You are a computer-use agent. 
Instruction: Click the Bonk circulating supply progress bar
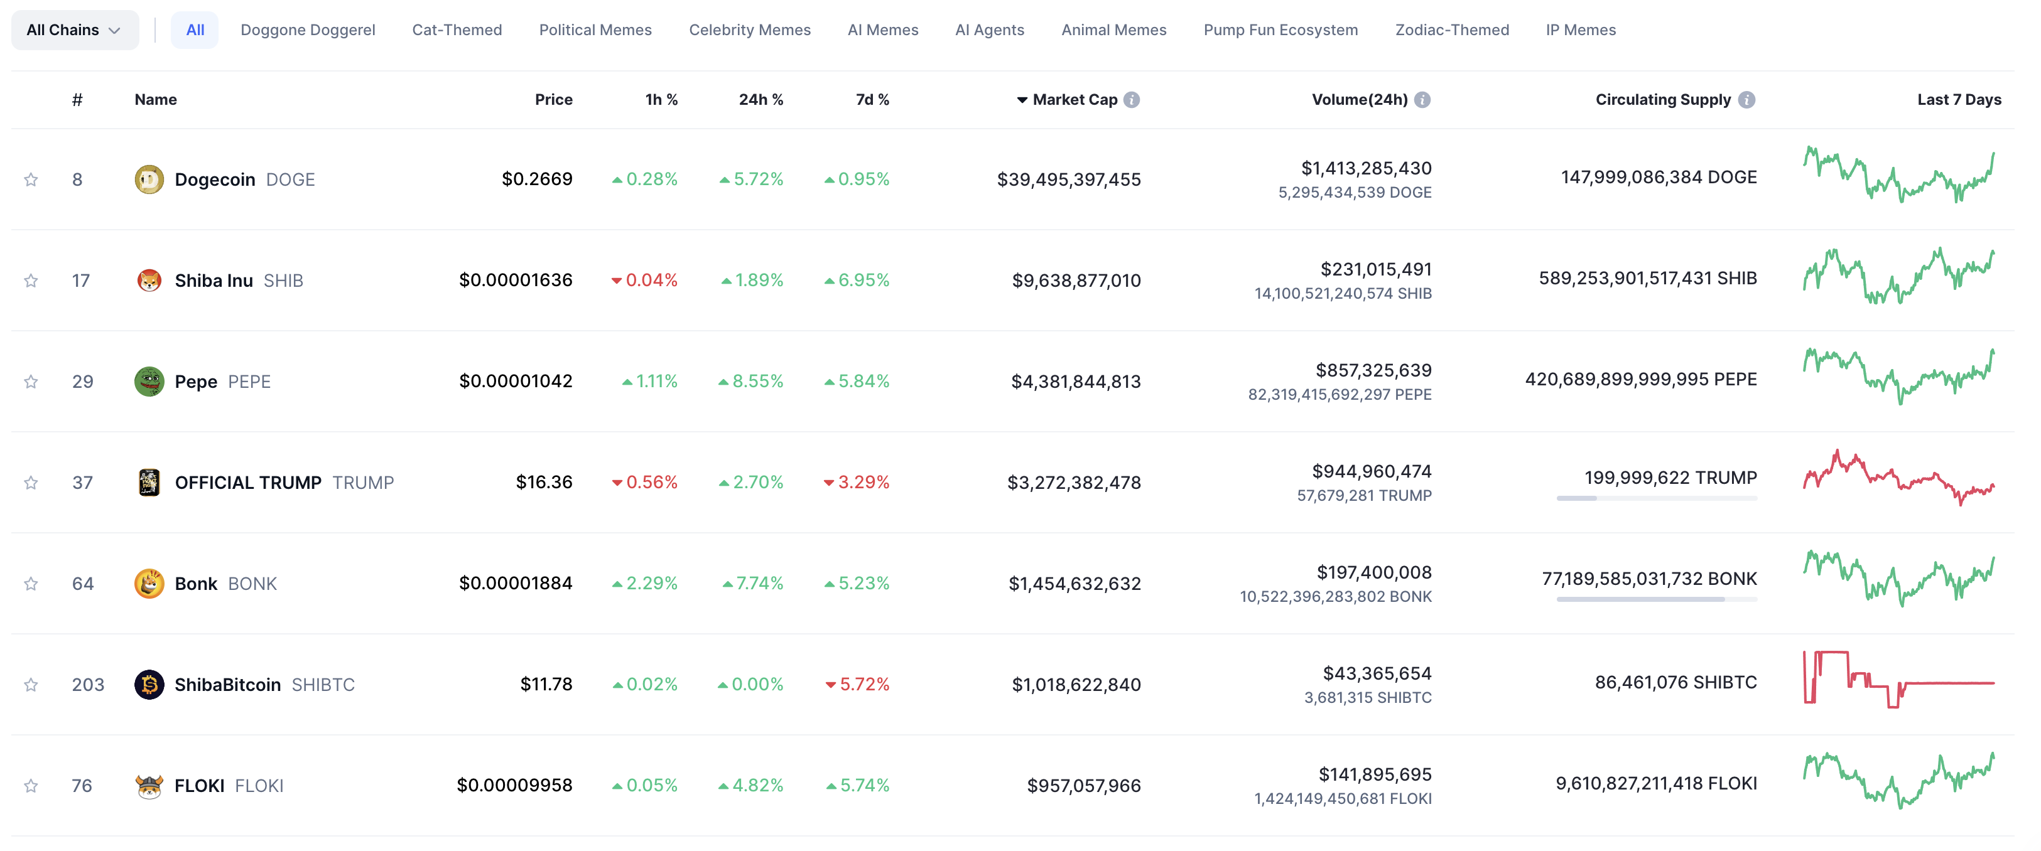pyautogui.click(x=1656, y=599)
